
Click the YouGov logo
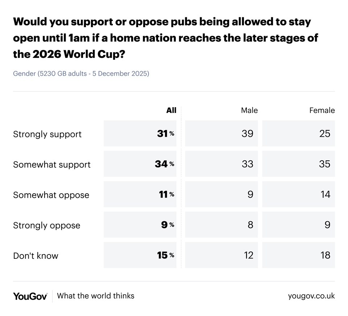tap(30, 296)
